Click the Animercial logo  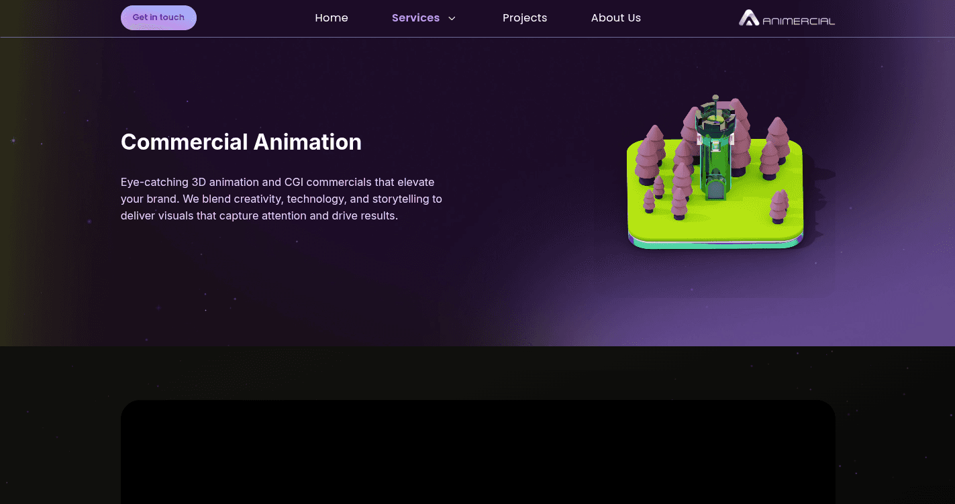pos(787,18)
